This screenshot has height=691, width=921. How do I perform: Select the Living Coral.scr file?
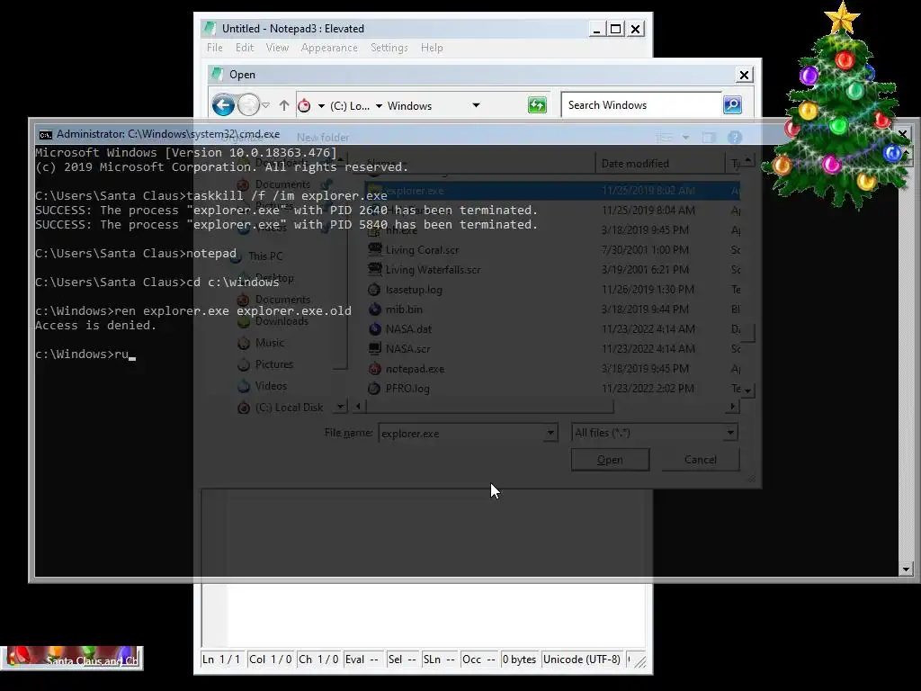tap(422, 250)
